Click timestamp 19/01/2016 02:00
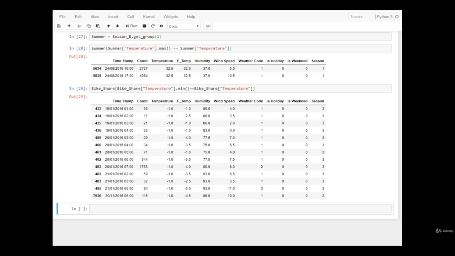The image size is (455, 256). (x=119, y=116)
